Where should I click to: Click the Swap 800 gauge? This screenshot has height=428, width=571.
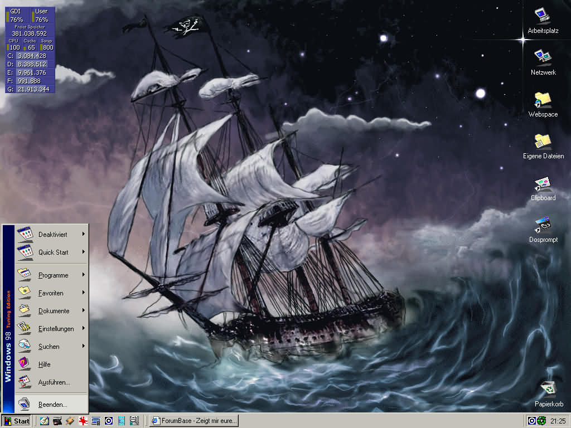pyautogui.click(x=47, y=45)
